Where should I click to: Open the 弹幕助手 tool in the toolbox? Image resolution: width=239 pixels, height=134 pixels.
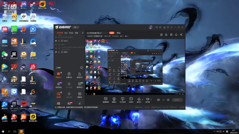(x=59, y=75)
